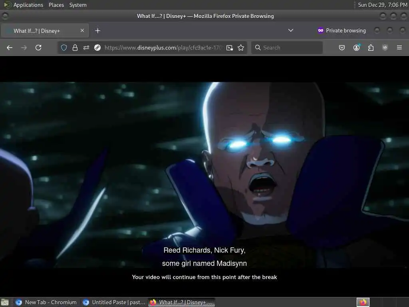Open the Places menu
409x307 pixels.
tap(56, 5)
